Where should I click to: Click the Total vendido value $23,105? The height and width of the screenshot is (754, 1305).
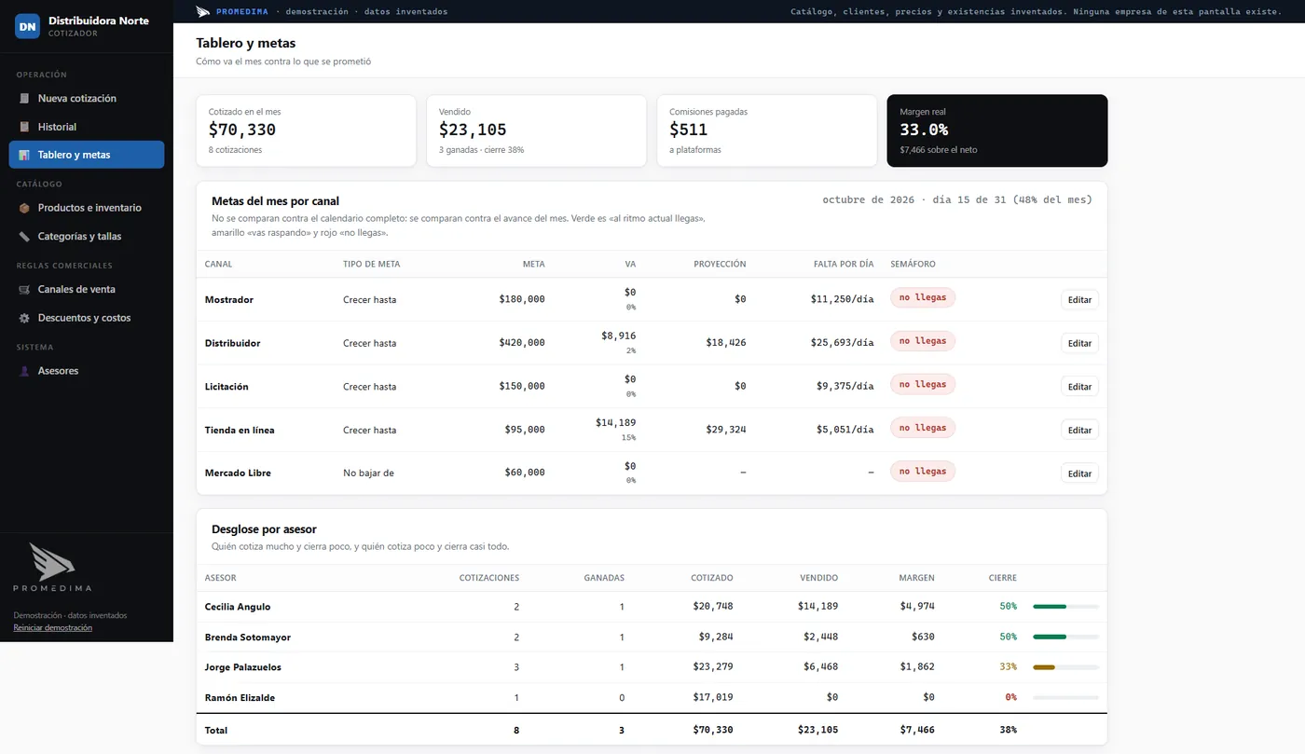pos(818,731)
